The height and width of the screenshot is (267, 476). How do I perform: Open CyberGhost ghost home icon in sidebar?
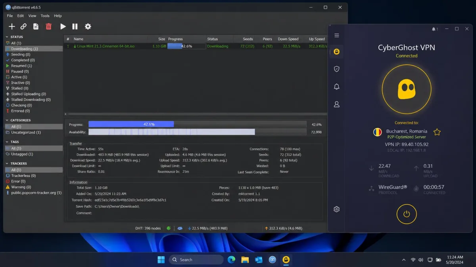point(336,51)
